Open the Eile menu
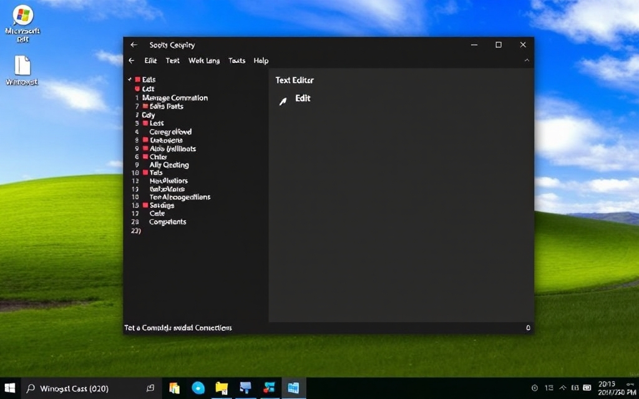This screenshot has height=399, width=639. pyautogui.click(x=150, y=60)
